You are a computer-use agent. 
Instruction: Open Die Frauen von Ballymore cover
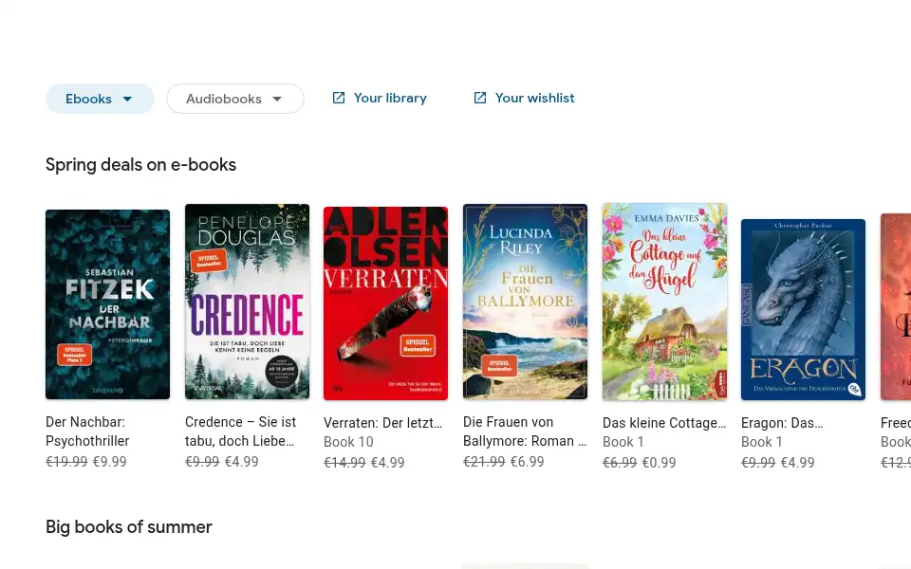(x=525, y=302)
